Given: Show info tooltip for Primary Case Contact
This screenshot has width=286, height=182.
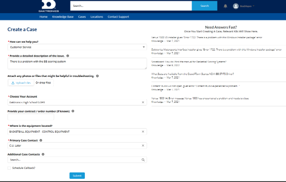Looking at the screenshot, I should click(x=41, y=140).
